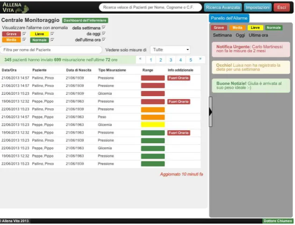Sort by Data/Ora column header
295x225 pixels.
[9, 70]
